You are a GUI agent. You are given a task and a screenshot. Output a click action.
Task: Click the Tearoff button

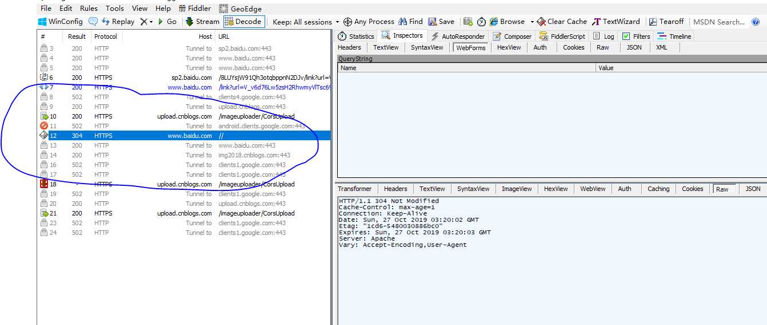point(666,22)
